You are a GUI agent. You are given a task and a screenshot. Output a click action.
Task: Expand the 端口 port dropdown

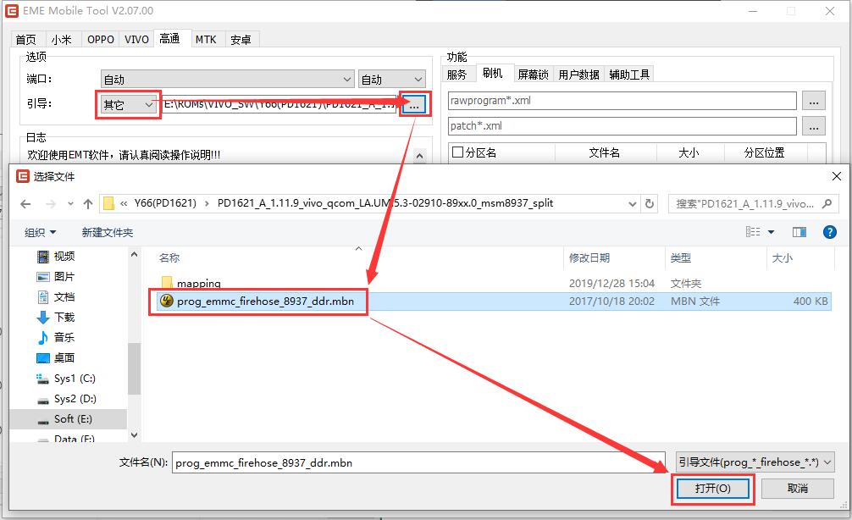click(x=227, y=80)
